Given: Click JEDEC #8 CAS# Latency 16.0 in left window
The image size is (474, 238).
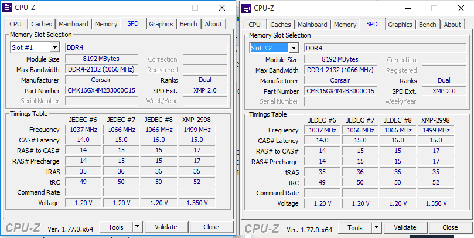Looking at the screenshot, I should [159, 140].
